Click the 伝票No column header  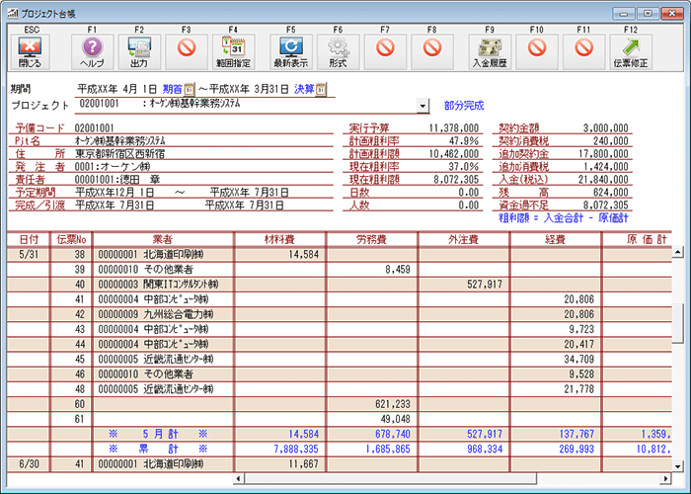(x=71, y=239)
